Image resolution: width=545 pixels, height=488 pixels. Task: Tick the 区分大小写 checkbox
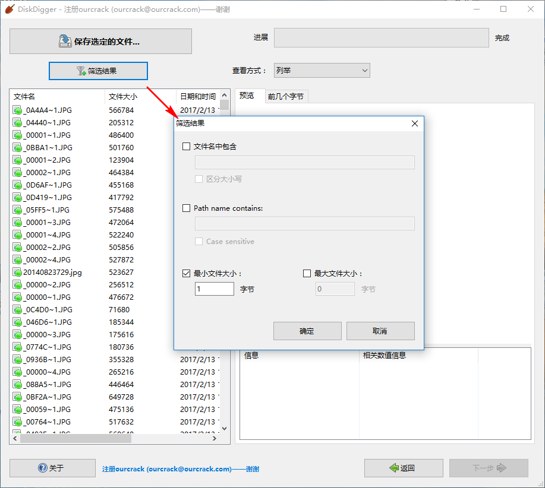point(199,179)
